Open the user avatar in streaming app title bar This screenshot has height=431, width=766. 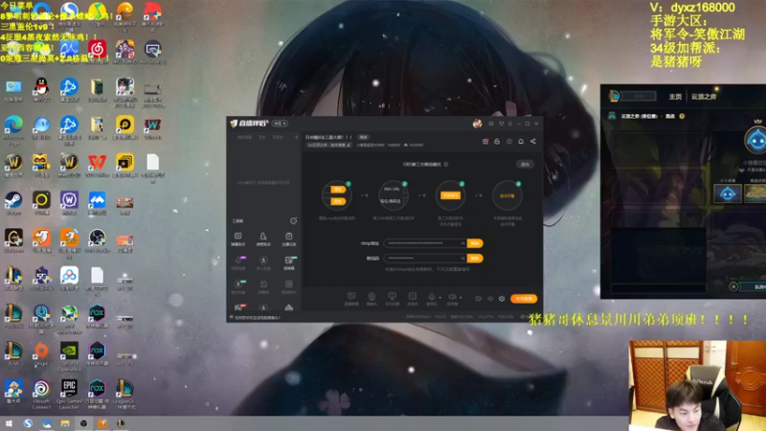(x=477, y=124)
